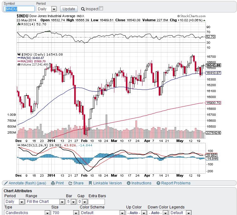The width and height of the screenshot is (237, 215).
Task: Click the Symbol input field containing $INDU
Action: [19, 9]
